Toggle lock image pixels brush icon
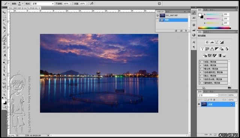 click(208, 100)
